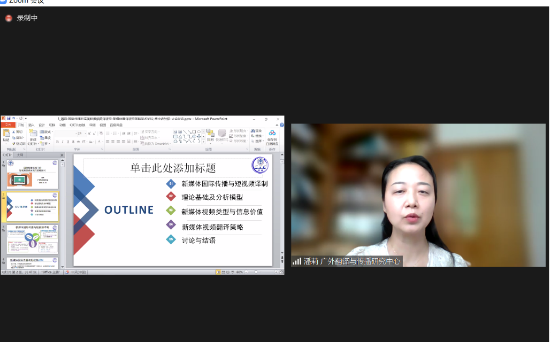Click the Save icon in the quick access toolbar
Screen dimensions: 551x342
pos(10,119)
